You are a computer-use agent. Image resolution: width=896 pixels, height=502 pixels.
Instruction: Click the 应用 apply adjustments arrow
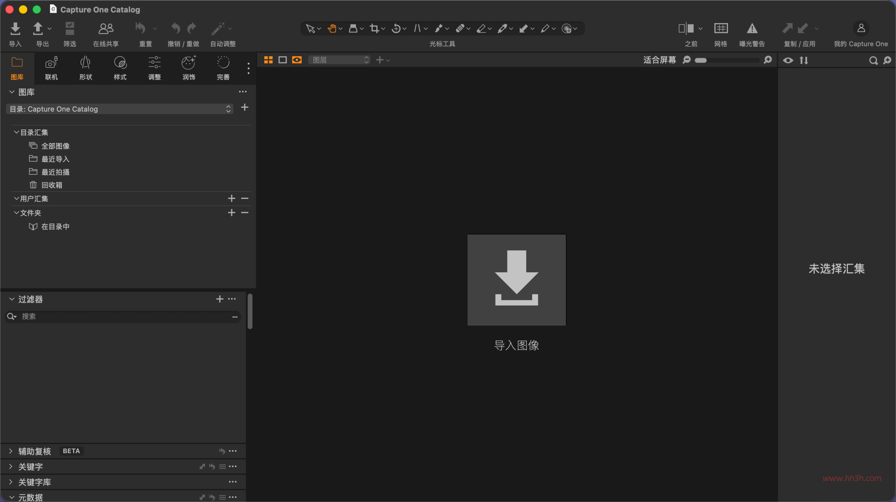(x=803, y=28)
